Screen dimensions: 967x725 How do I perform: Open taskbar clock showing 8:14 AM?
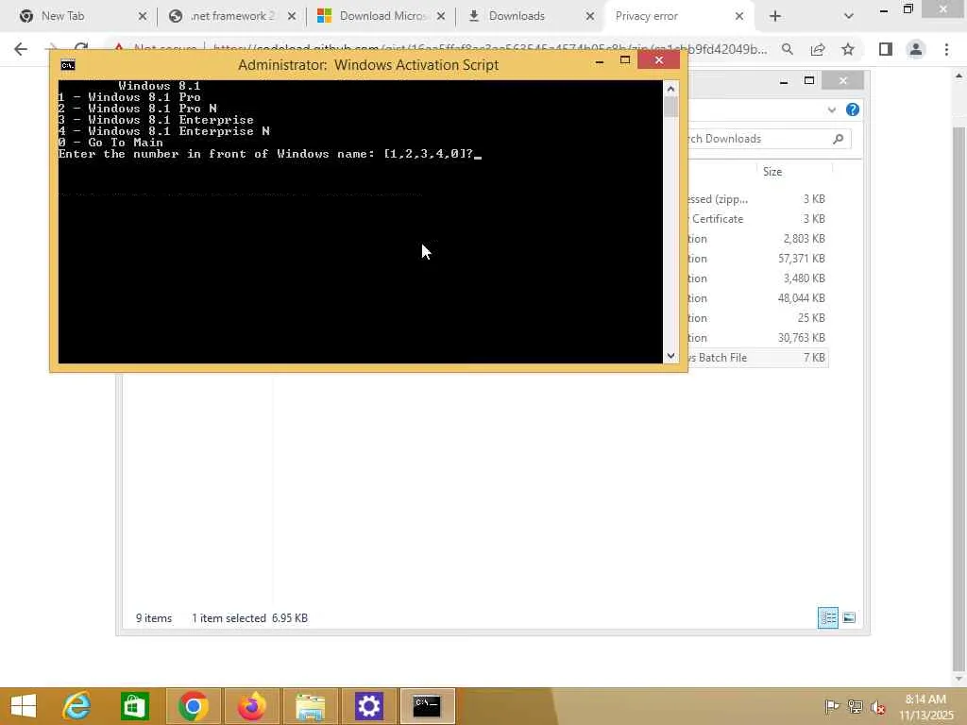(x=925, y=707)
